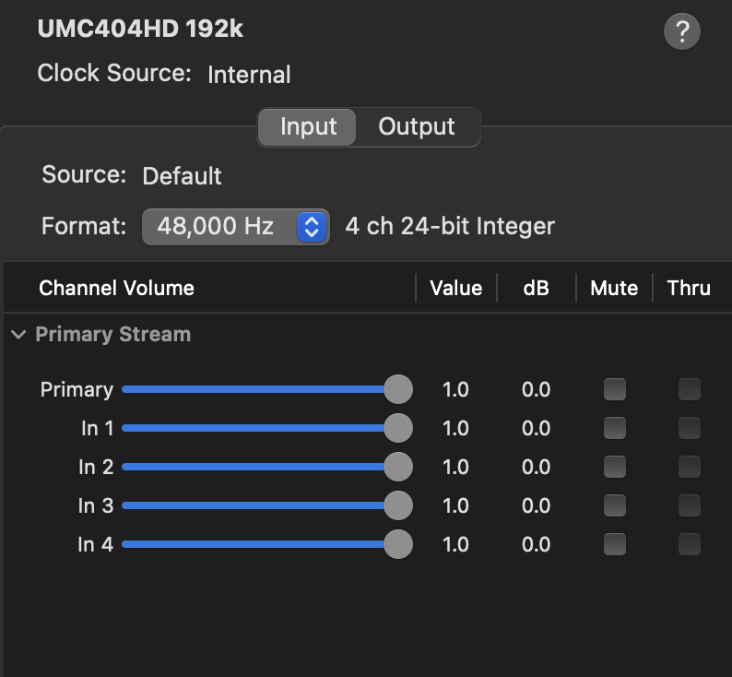Collapse the Primary Stream section

click(x=18, y=335)
